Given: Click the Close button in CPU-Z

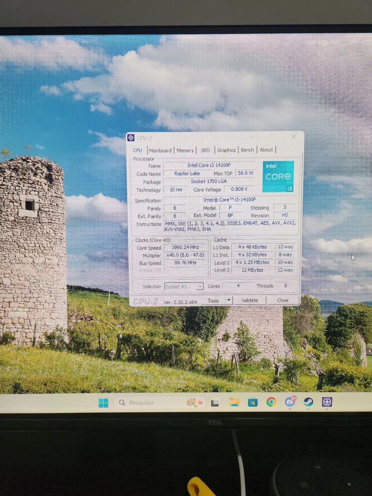Looking at the screenshot, I should point(283,300).
